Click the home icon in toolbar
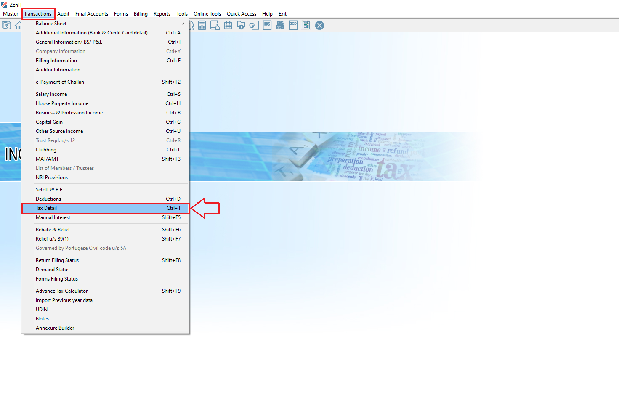The height and width of the screenshot is (397, 619). coord(18,26)
